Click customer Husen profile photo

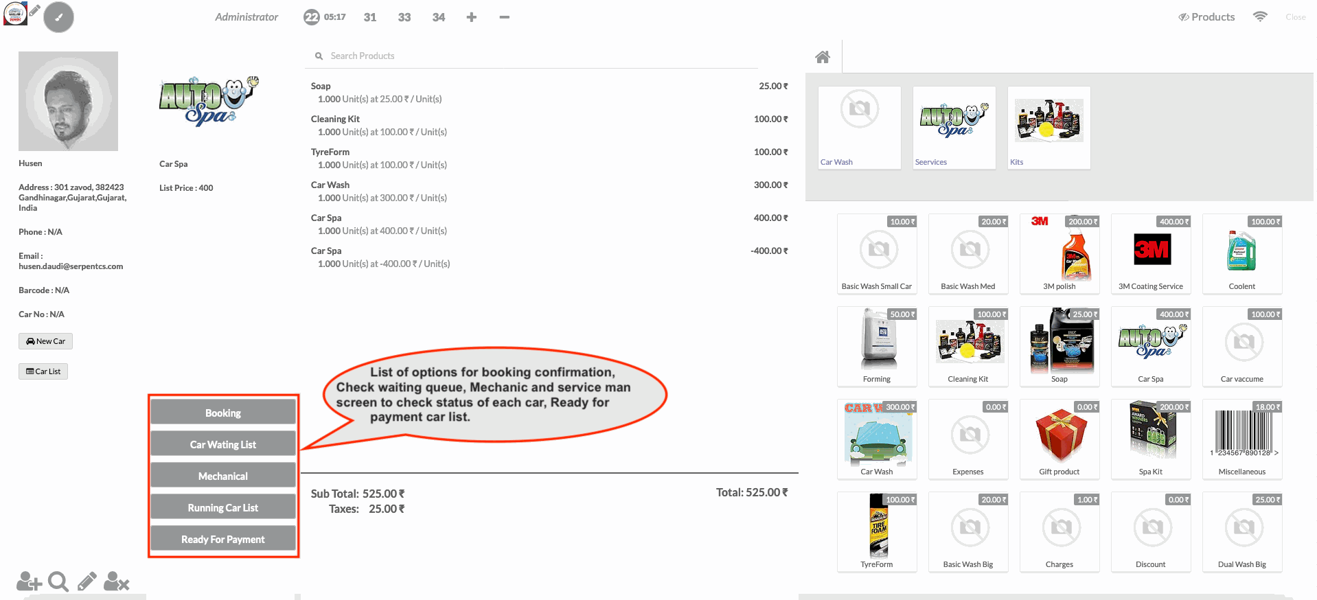(68, 101)
